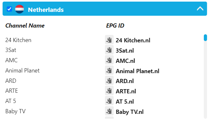The height and width of the screenshot is (119, 208).
Task: Uncheck the Netherlands checkbox
Action: tap(9, 9)
